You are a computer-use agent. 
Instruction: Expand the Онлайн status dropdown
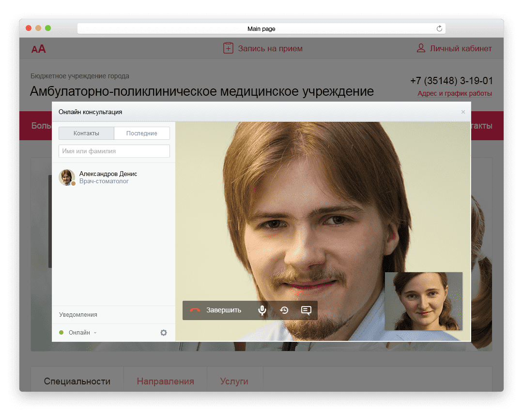pos(82,332)
